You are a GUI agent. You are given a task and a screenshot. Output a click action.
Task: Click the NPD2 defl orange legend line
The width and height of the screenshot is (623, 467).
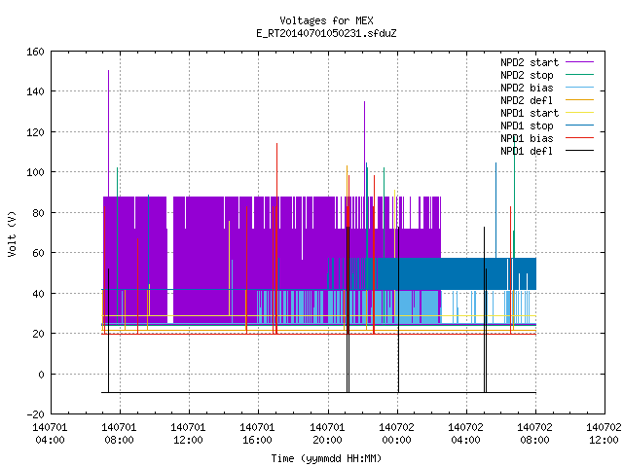click(x=579, y=100)
